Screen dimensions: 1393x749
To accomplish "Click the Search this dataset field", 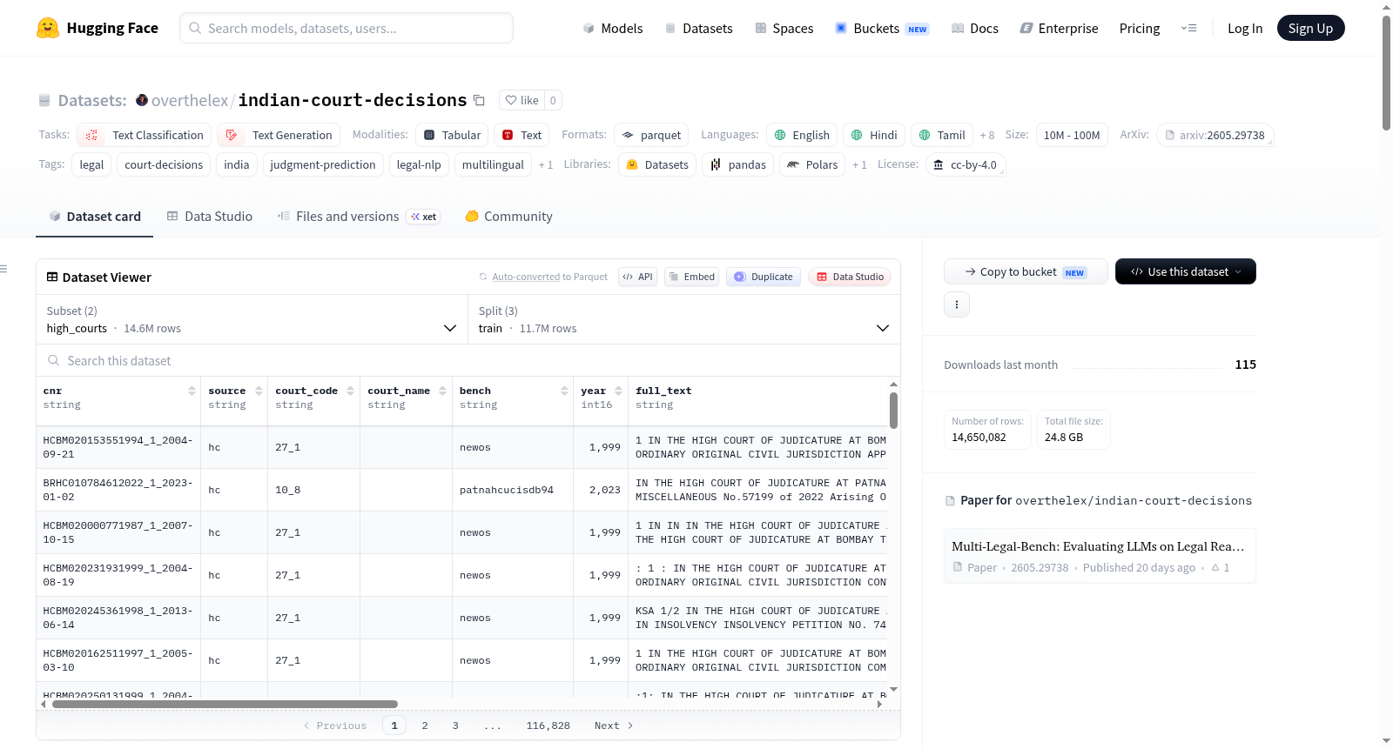I will 468,360.
